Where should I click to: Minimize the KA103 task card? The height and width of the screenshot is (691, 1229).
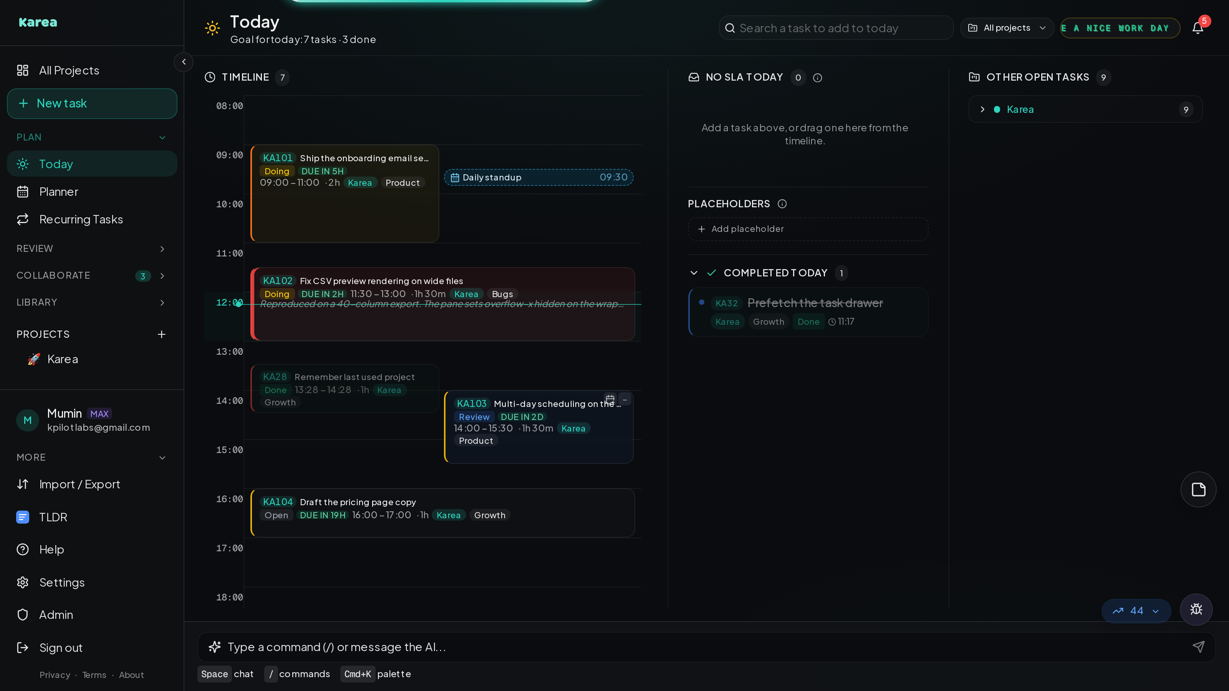[x=624, y=399]
